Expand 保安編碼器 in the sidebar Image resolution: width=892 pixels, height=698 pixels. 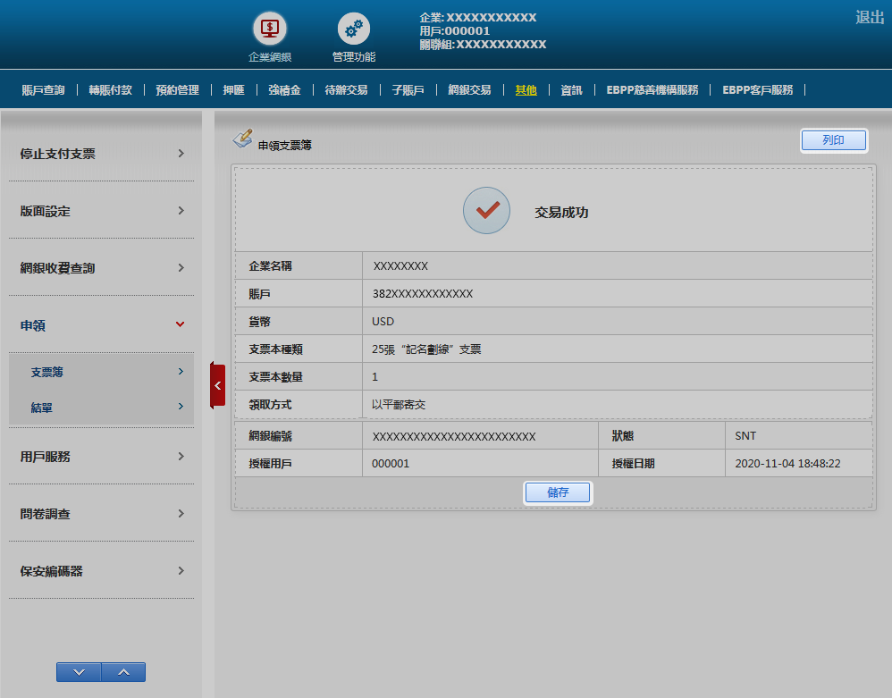pos(101,570)
